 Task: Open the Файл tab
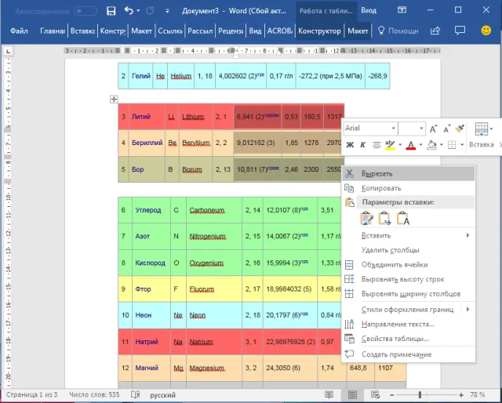coord(19,31)
